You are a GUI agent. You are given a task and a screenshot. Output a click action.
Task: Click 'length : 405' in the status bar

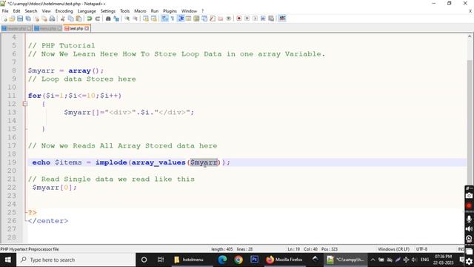click(222, 249)
